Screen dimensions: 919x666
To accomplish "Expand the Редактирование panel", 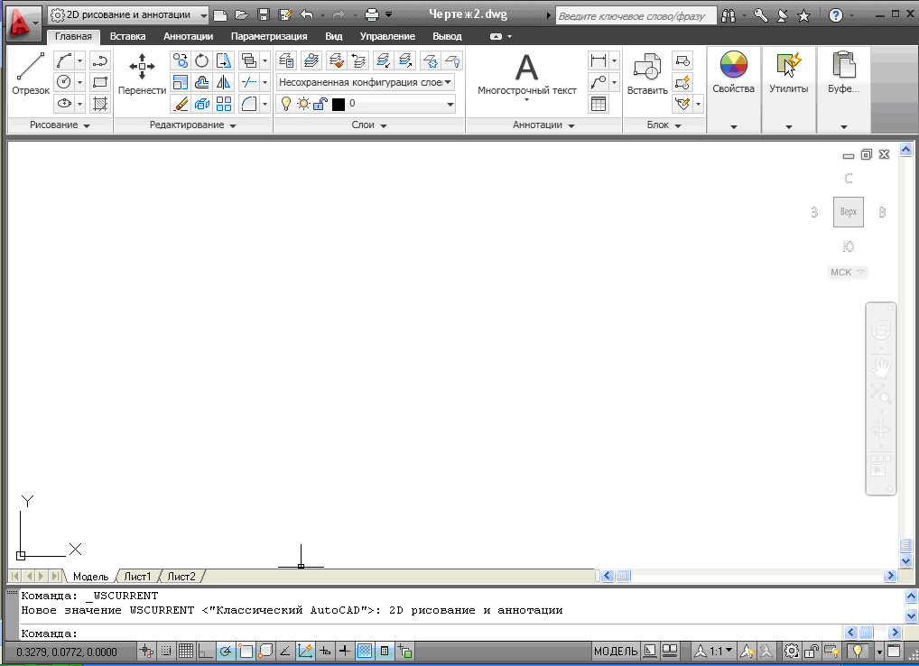I will pos(193,125).
